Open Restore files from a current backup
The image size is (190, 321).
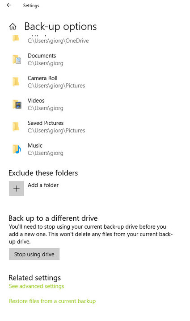click(x=52, y=301)
